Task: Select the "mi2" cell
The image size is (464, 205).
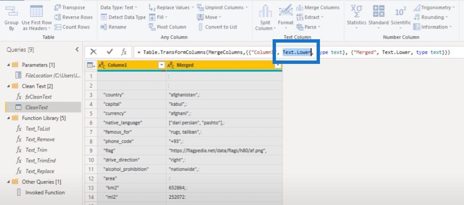Action: (x=131, y=197)
